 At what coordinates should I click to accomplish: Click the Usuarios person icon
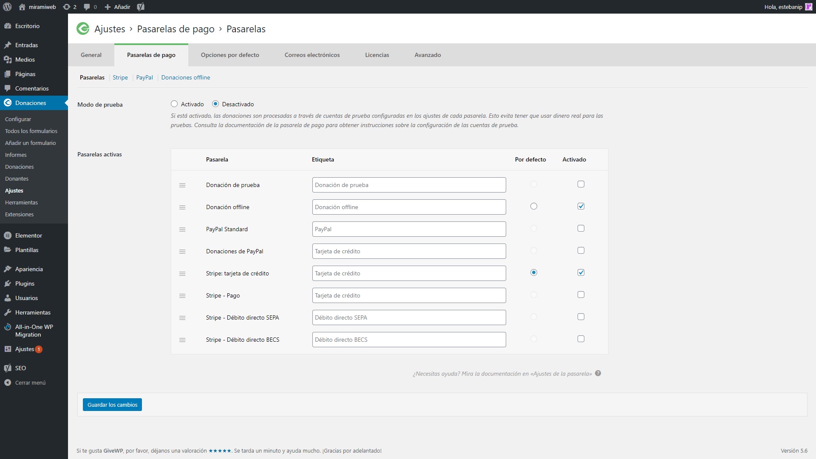(8, 298)
